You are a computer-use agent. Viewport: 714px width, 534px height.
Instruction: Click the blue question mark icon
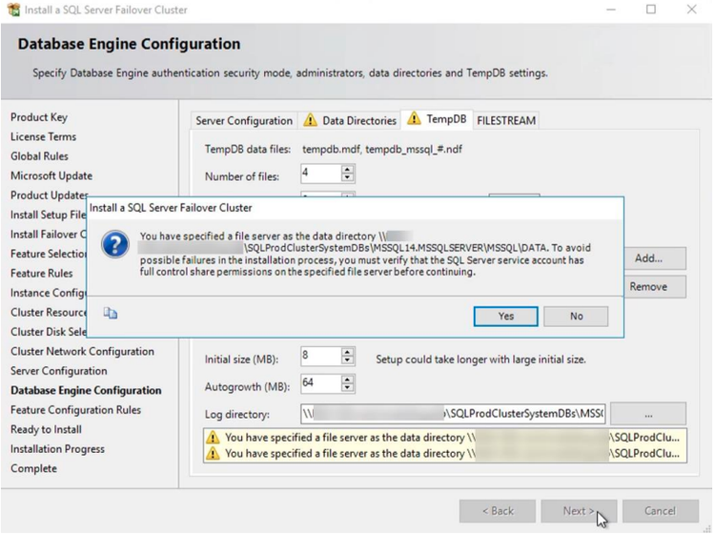[115, 244]
